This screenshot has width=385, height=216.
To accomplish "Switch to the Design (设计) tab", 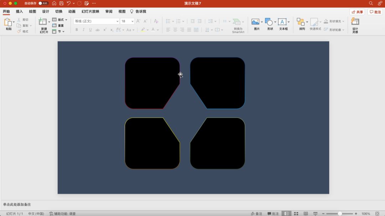I will coord(45,11).
